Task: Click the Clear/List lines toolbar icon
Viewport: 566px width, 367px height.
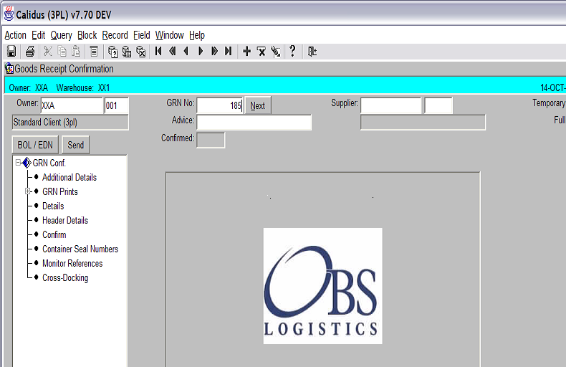Action: (94, 52)
